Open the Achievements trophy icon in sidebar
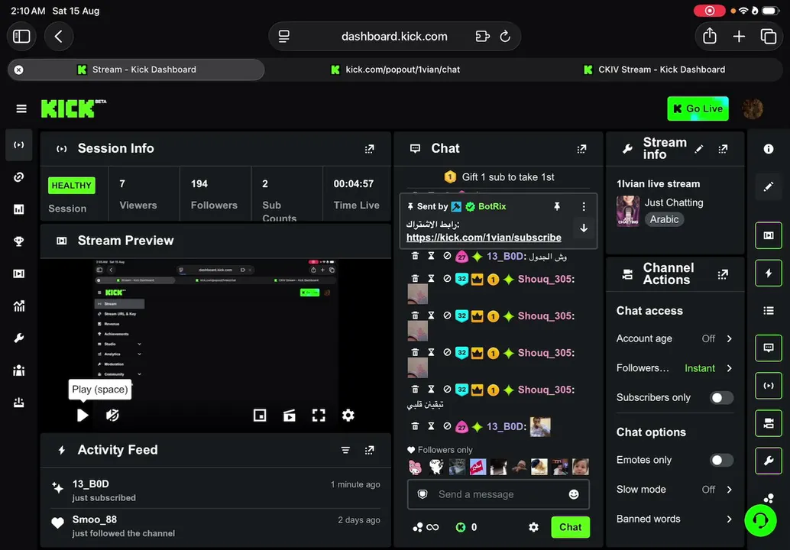Viewport: 790px width, 550px height. 19,241
